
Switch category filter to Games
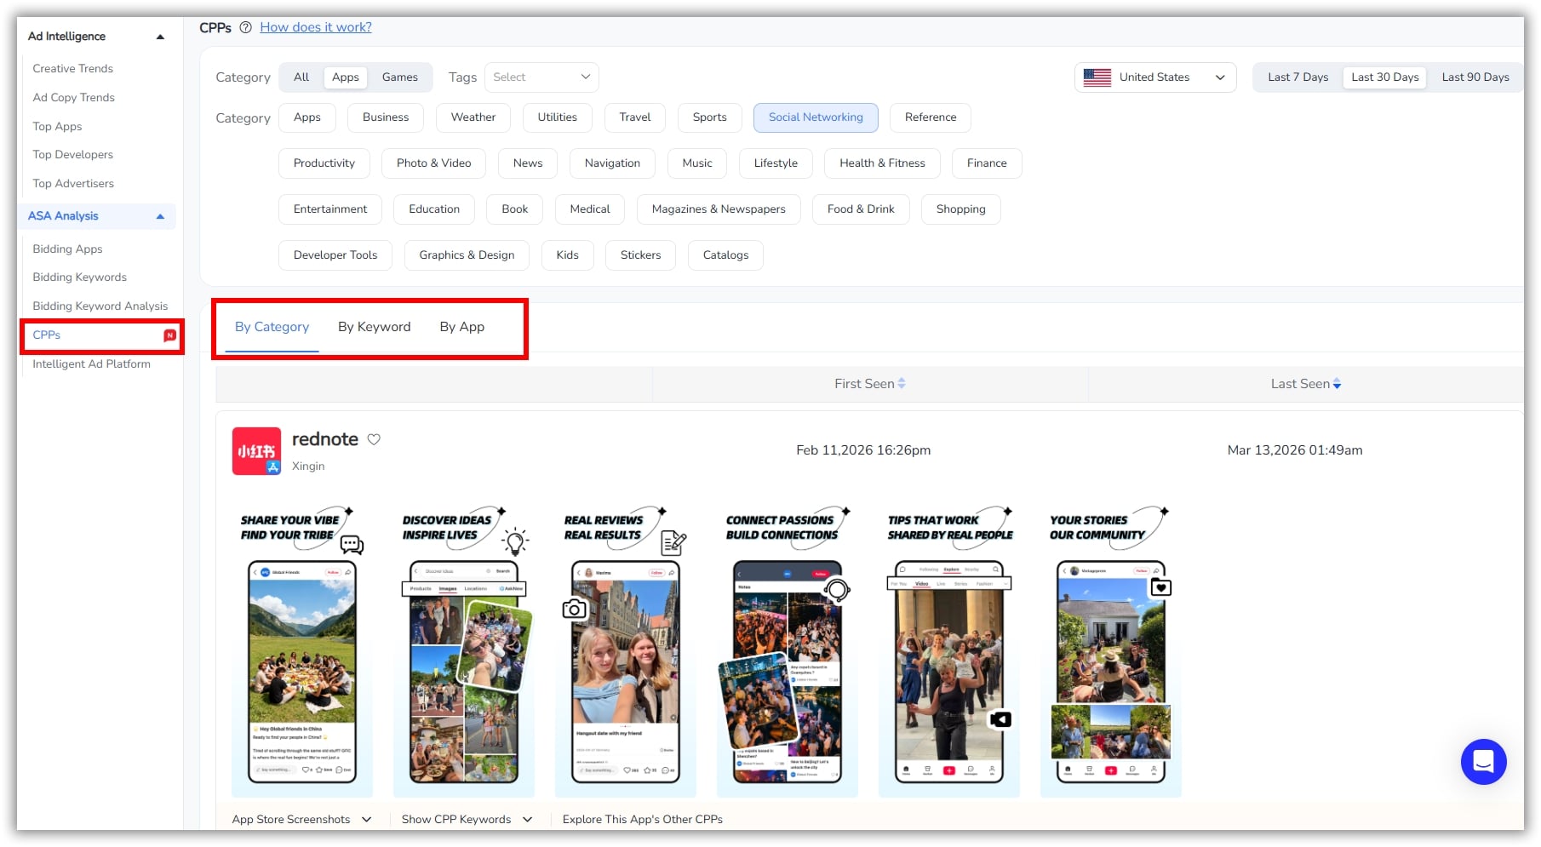399,77
